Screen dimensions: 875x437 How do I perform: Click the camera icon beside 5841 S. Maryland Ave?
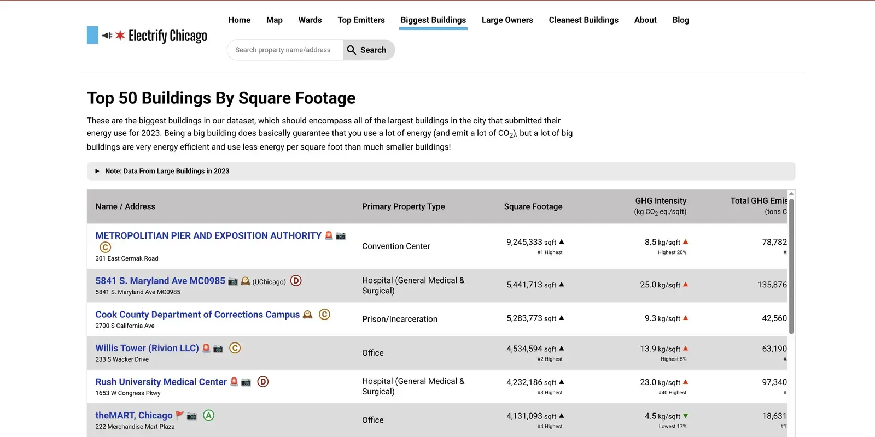[x=233, y=281]
